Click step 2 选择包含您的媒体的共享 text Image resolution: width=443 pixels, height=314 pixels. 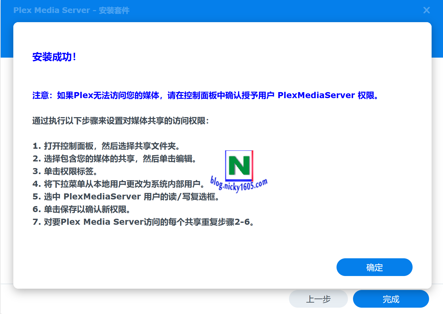tap(114, 159)
